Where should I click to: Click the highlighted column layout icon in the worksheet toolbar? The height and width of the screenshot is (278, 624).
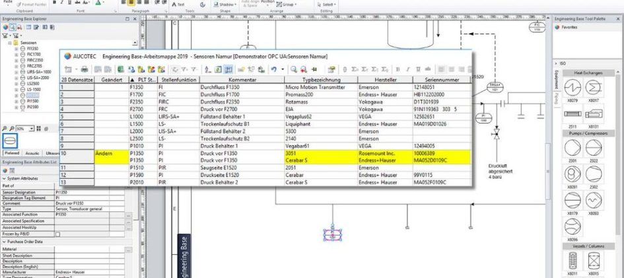coord(228,69)
